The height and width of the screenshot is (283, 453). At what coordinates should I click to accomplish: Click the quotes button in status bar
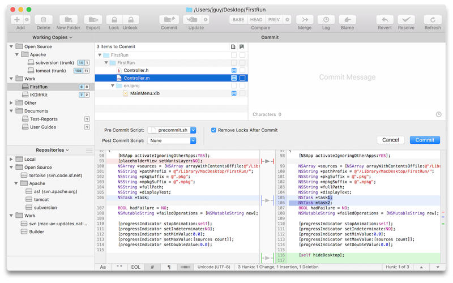(x=119, y=267)
